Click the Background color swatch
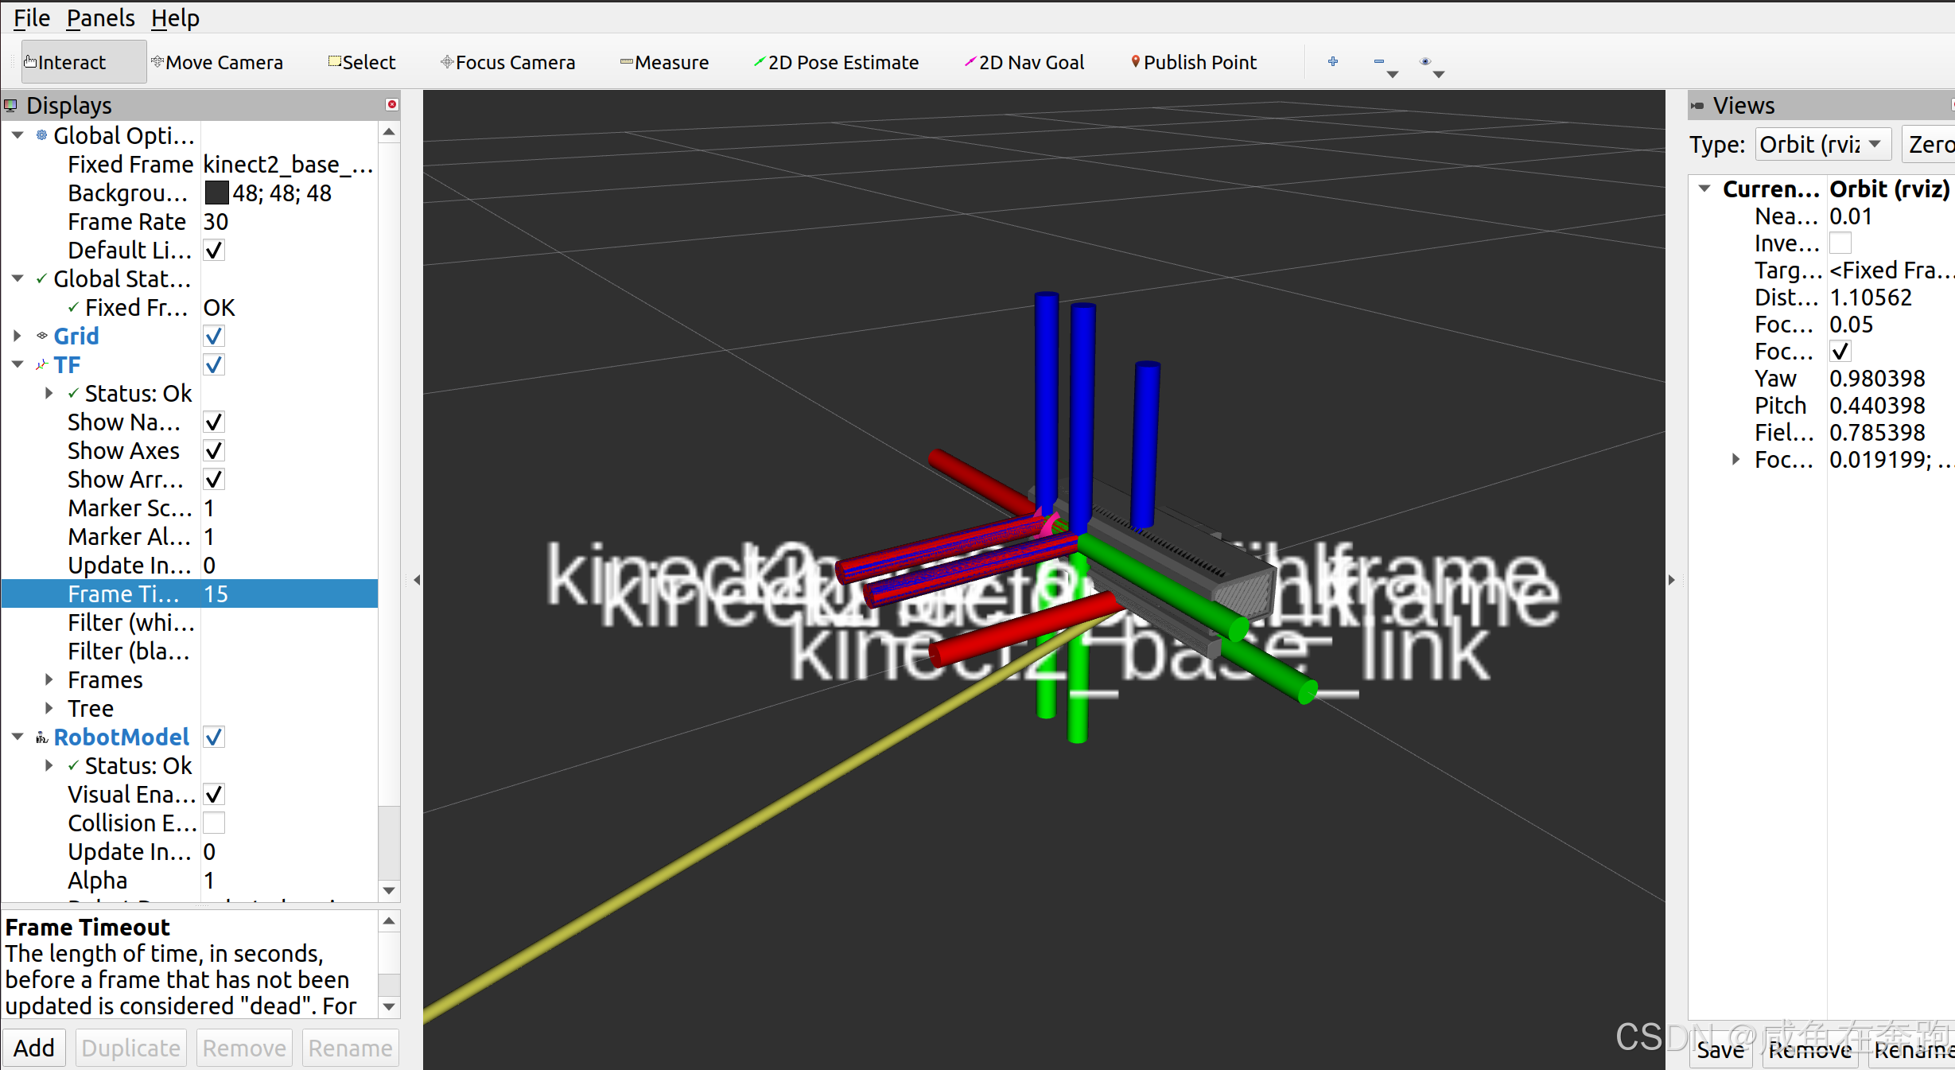This screenshot has height=1070, width=1955. point(216,193)
